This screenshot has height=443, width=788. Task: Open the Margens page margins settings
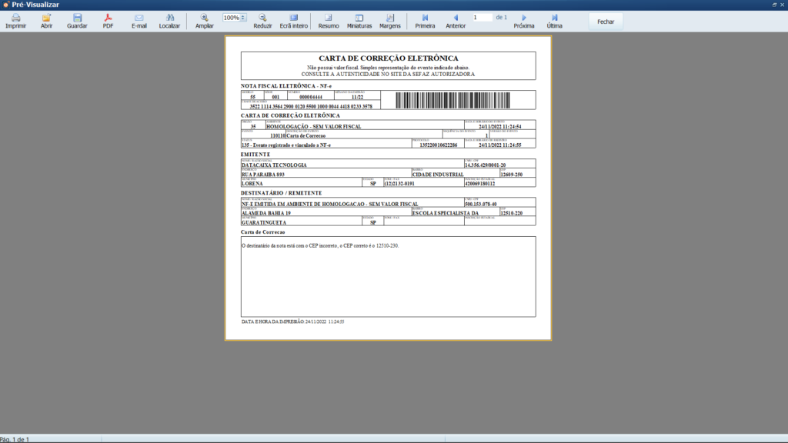click(x=390, y=21)
